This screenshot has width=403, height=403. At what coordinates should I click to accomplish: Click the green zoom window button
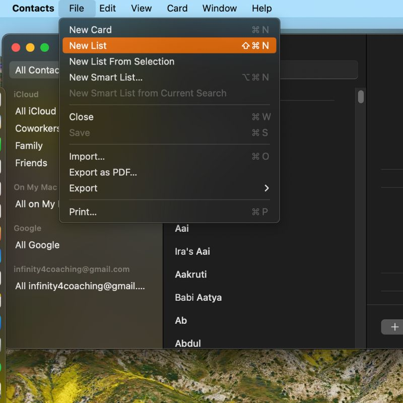pos(44,47)
